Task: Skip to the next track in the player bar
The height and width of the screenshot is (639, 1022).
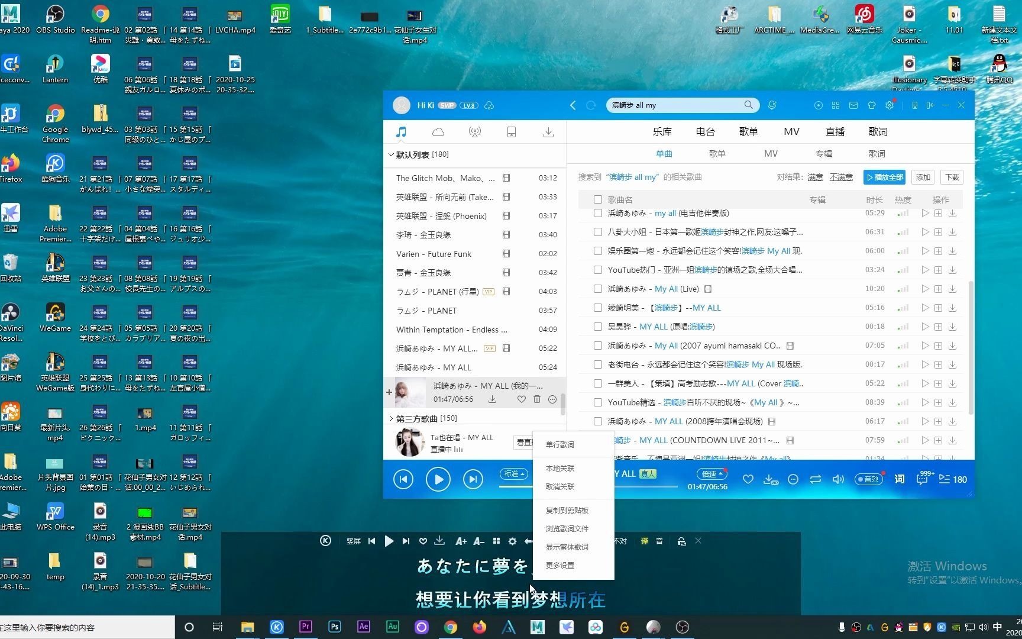Action: point(473,479)
